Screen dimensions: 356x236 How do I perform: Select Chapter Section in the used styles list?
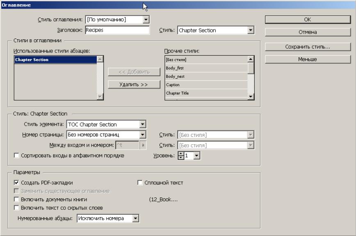pyautogui.click(x=55, y=60)
